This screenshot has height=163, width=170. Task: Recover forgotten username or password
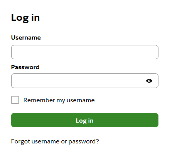55,141
